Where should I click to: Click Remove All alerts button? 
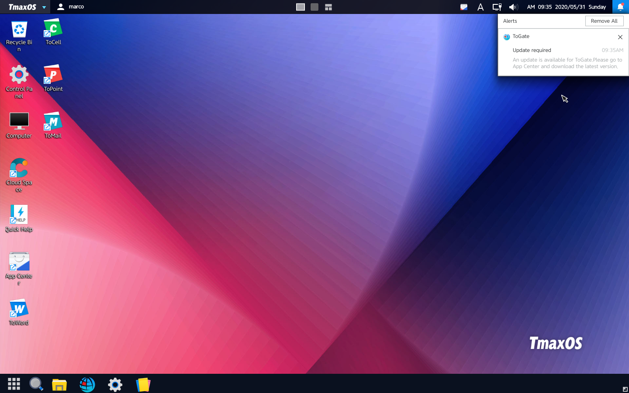tap(604, 21)
